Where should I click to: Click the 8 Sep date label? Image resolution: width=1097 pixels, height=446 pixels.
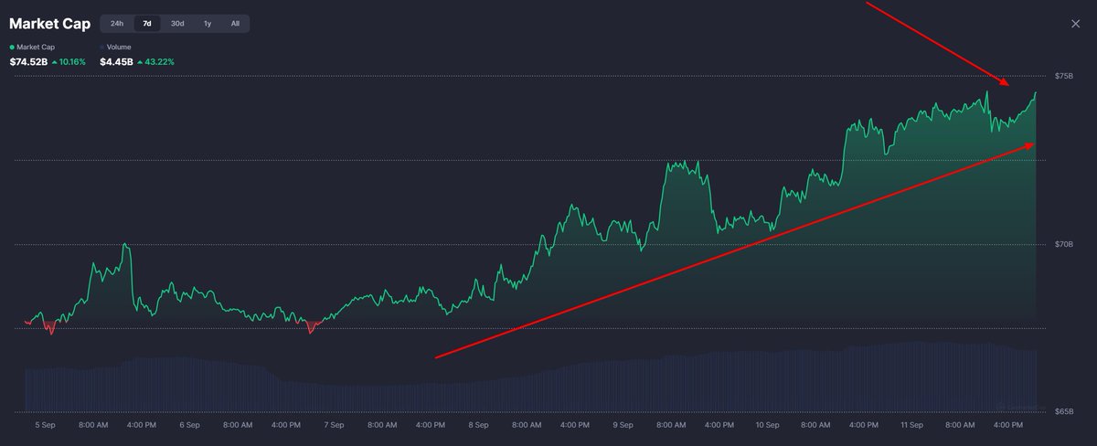point(478,425)
